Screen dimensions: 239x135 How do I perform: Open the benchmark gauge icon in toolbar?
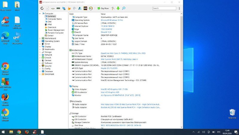pyautogui.click(x=91, y=8)
